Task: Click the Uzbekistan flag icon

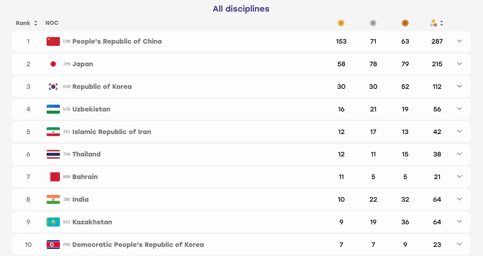Action: [x=53, y=109]
